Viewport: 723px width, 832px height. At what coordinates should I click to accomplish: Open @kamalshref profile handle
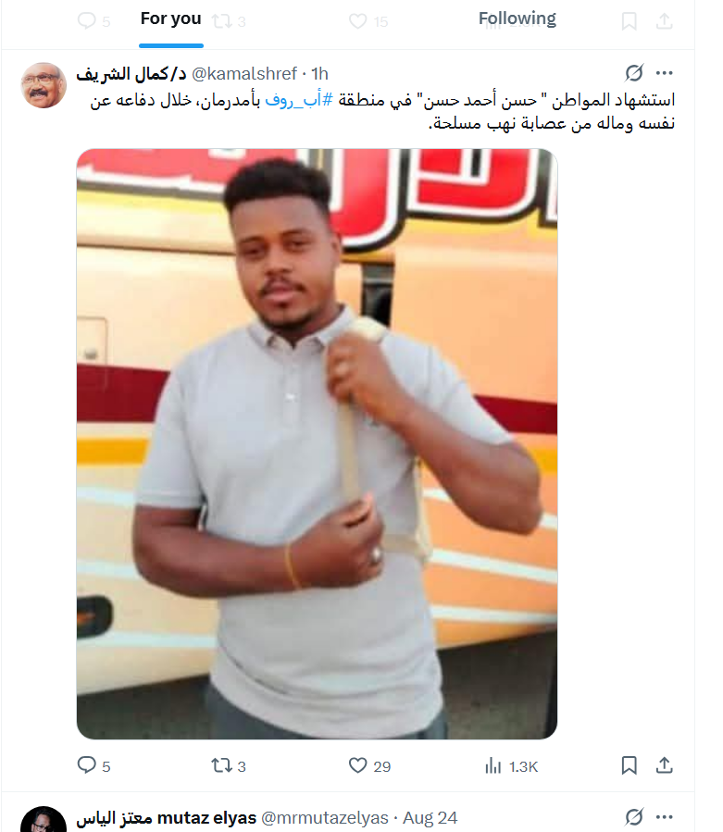click(243, 74)
